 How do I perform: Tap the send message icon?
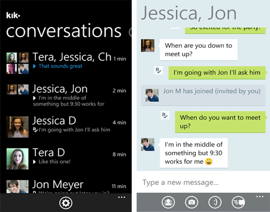[238, 202]
